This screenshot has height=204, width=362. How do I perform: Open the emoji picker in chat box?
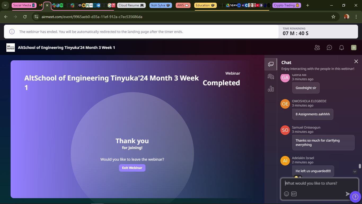coord(286,194)
